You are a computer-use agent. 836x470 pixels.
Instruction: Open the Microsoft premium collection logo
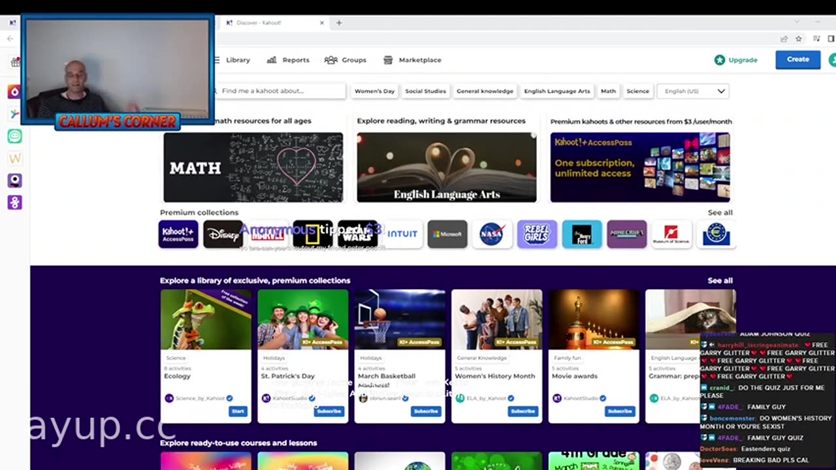tap(447, 234)
